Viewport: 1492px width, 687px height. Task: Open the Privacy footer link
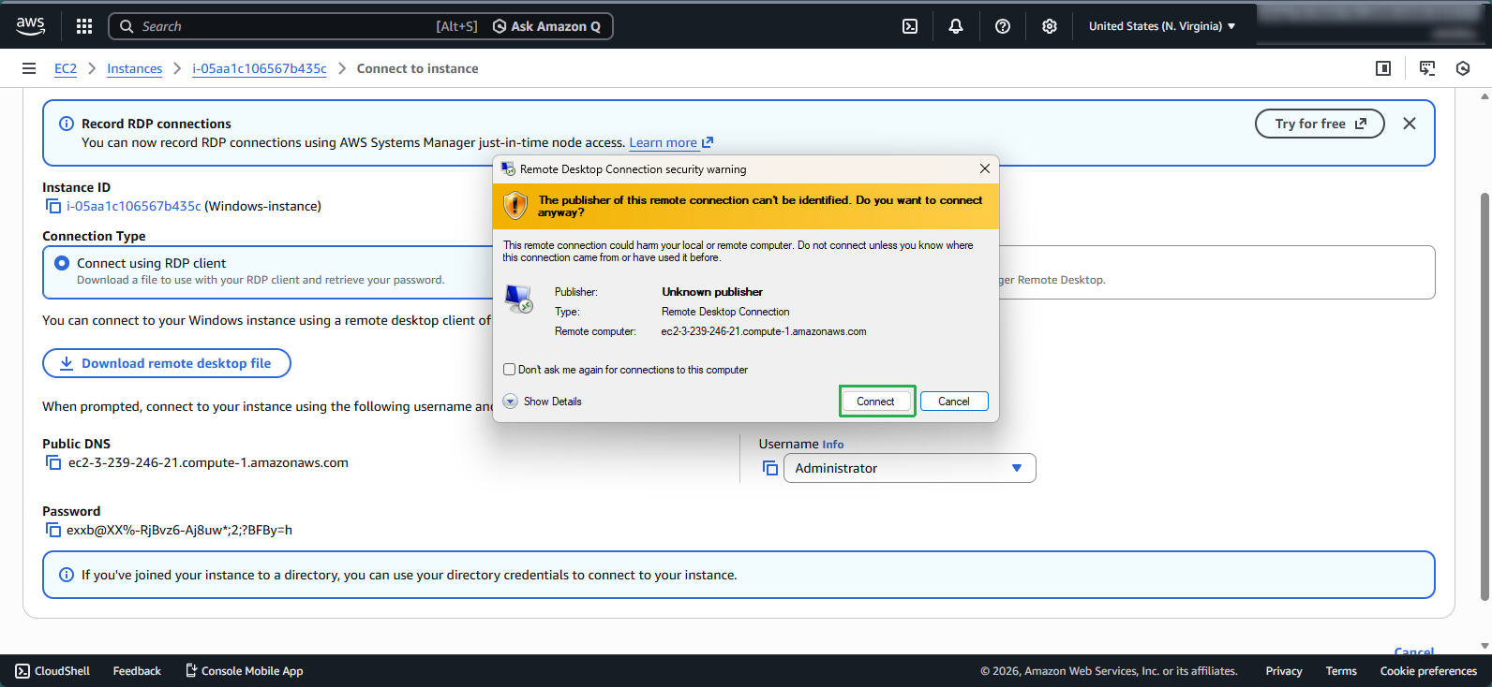1284,671
